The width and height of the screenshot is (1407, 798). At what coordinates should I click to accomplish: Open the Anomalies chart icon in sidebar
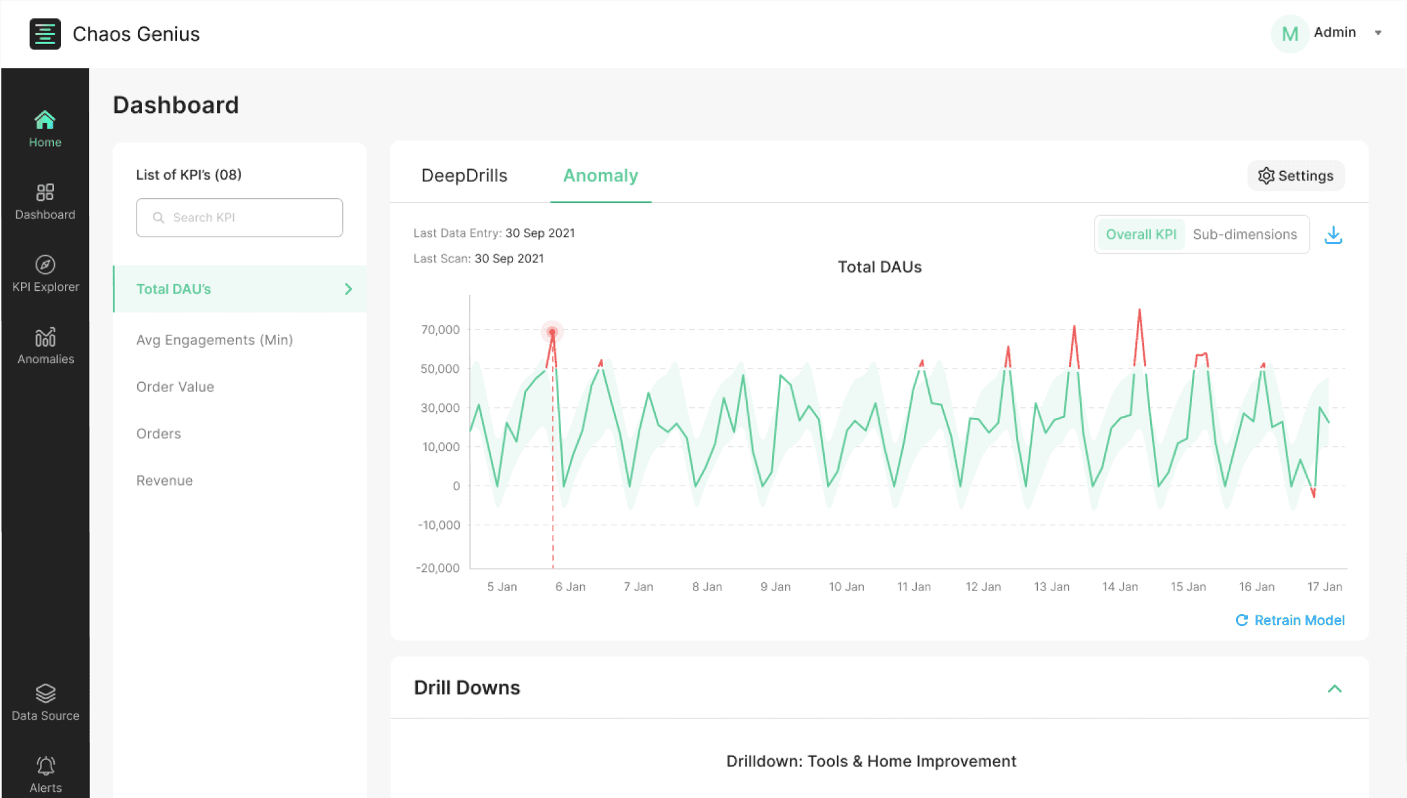45,337
